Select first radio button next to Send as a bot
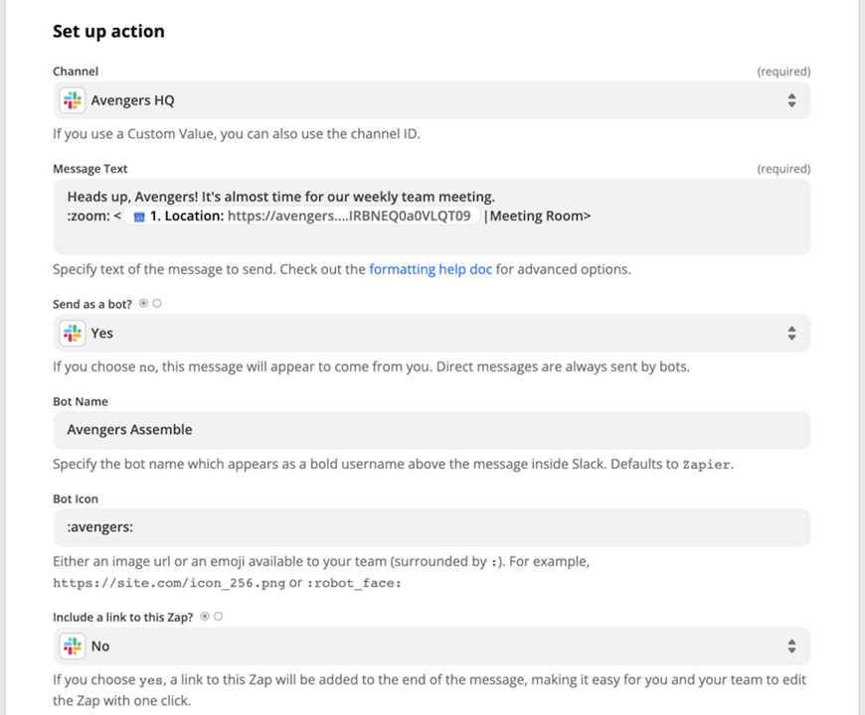 pos(143,304)
